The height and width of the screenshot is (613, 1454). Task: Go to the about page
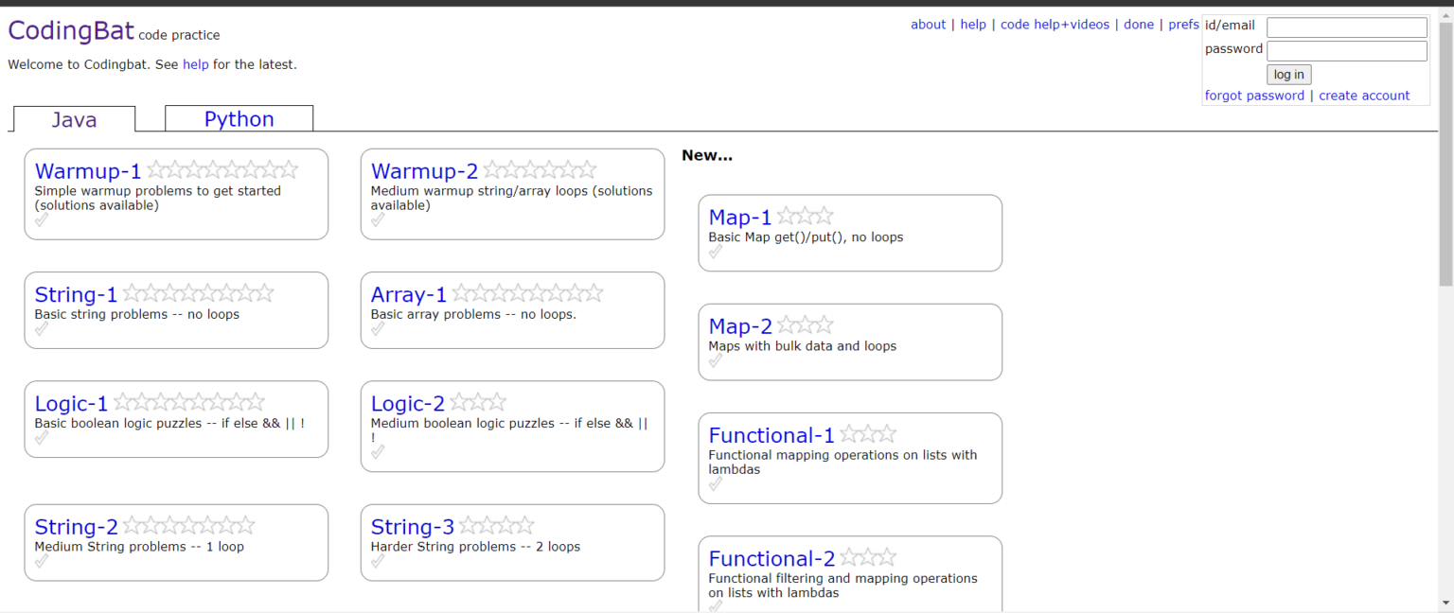point(928,25)
